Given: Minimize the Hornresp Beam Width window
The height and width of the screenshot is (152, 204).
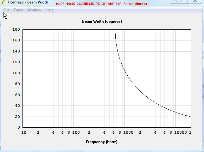Looking at the screenshot, I should [174, 2].
